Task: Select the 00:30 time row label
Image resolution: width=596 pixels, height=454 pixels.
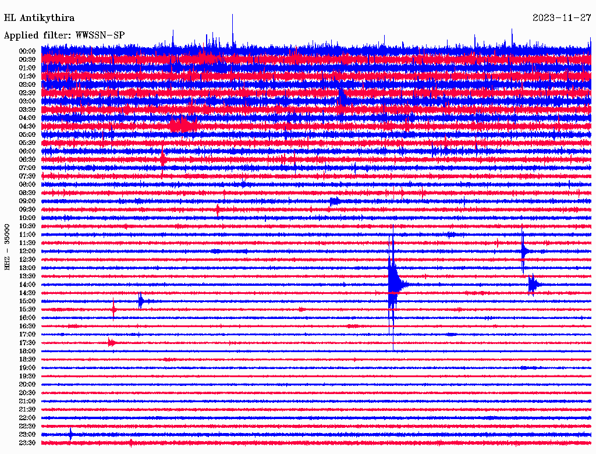Action: coord(27,60)
